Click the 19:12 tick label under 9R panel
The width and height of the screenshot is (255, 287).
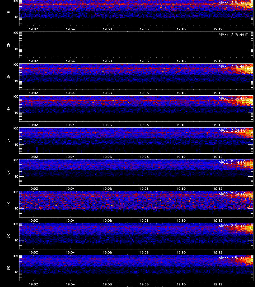click(218, 284)
